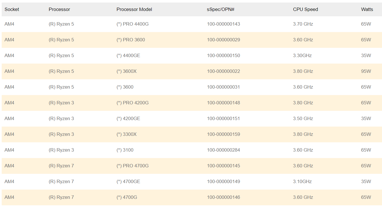Click the Processor Model column header
The height and width of the screenshot is (207, 382).
click(x=134, y=9)
